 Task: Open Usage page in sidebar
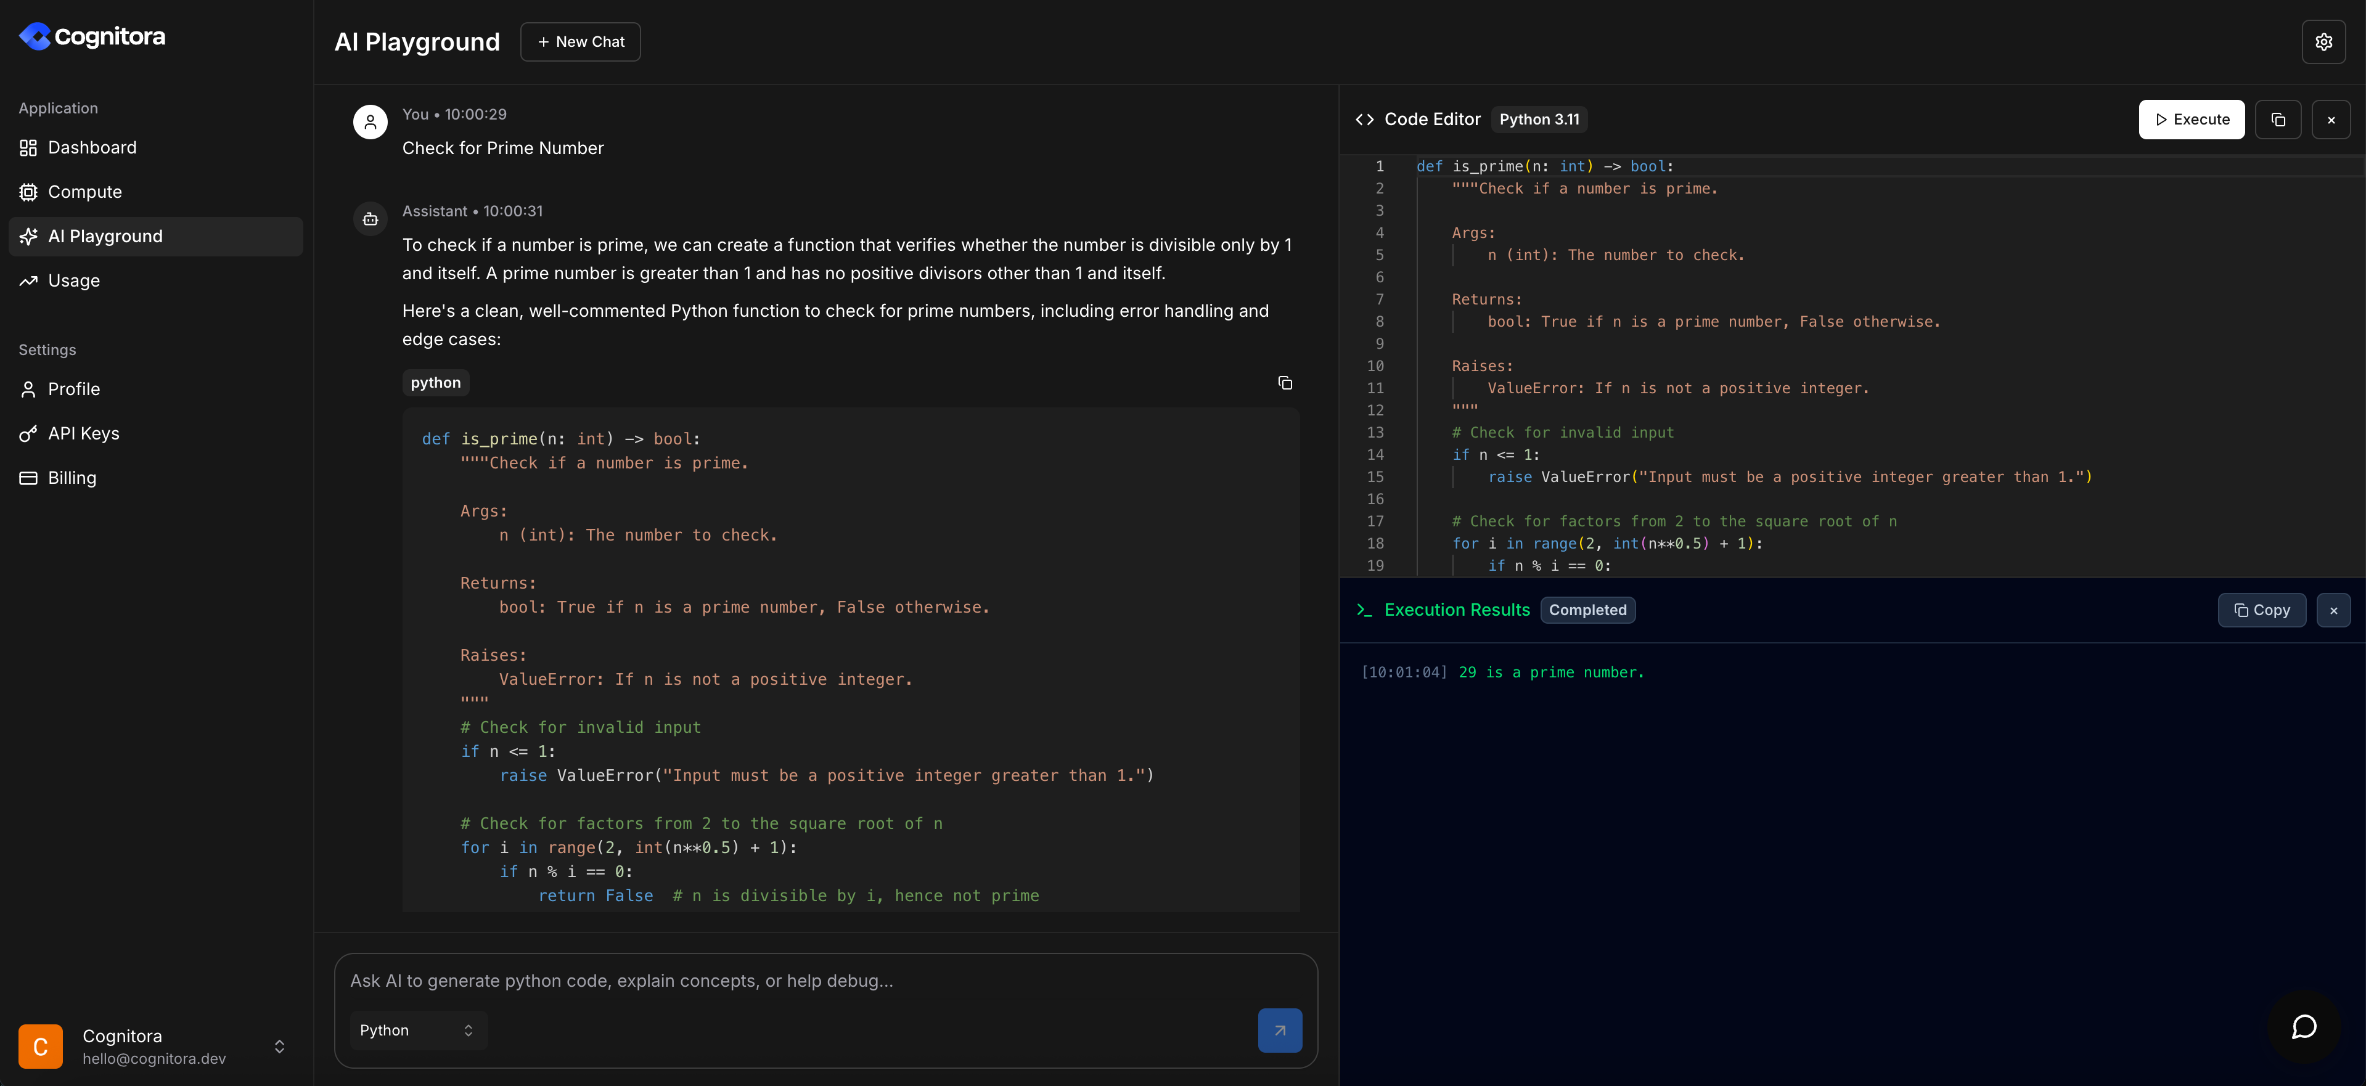[73, 281]
